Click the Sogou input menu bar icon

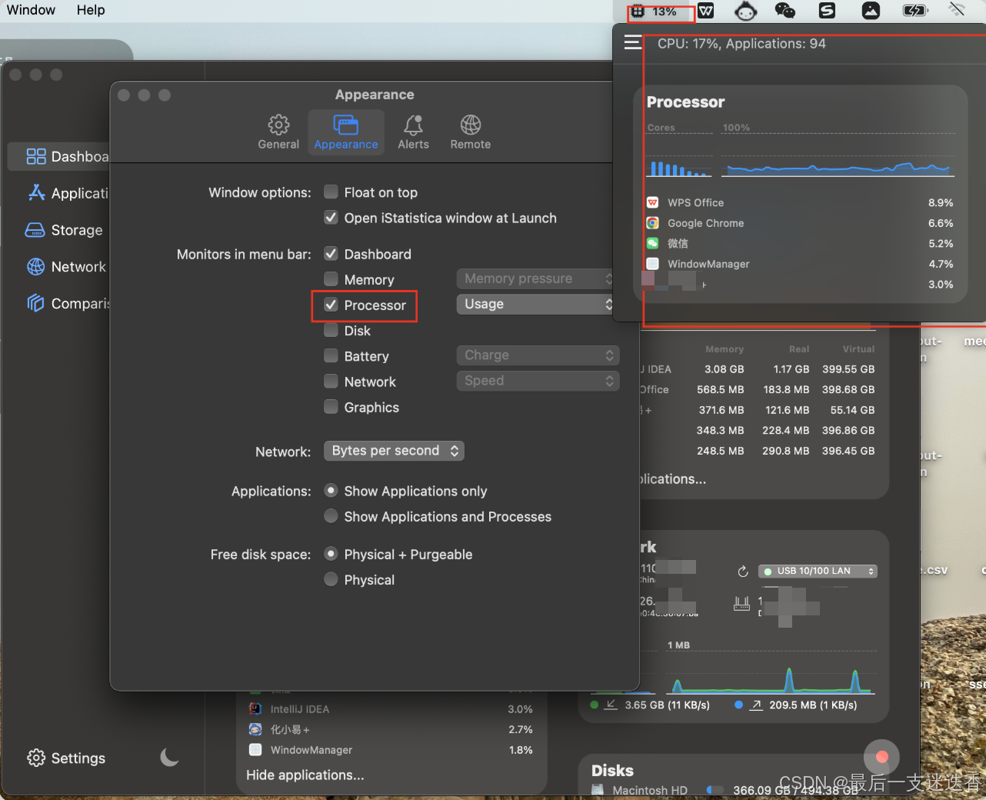827,11
